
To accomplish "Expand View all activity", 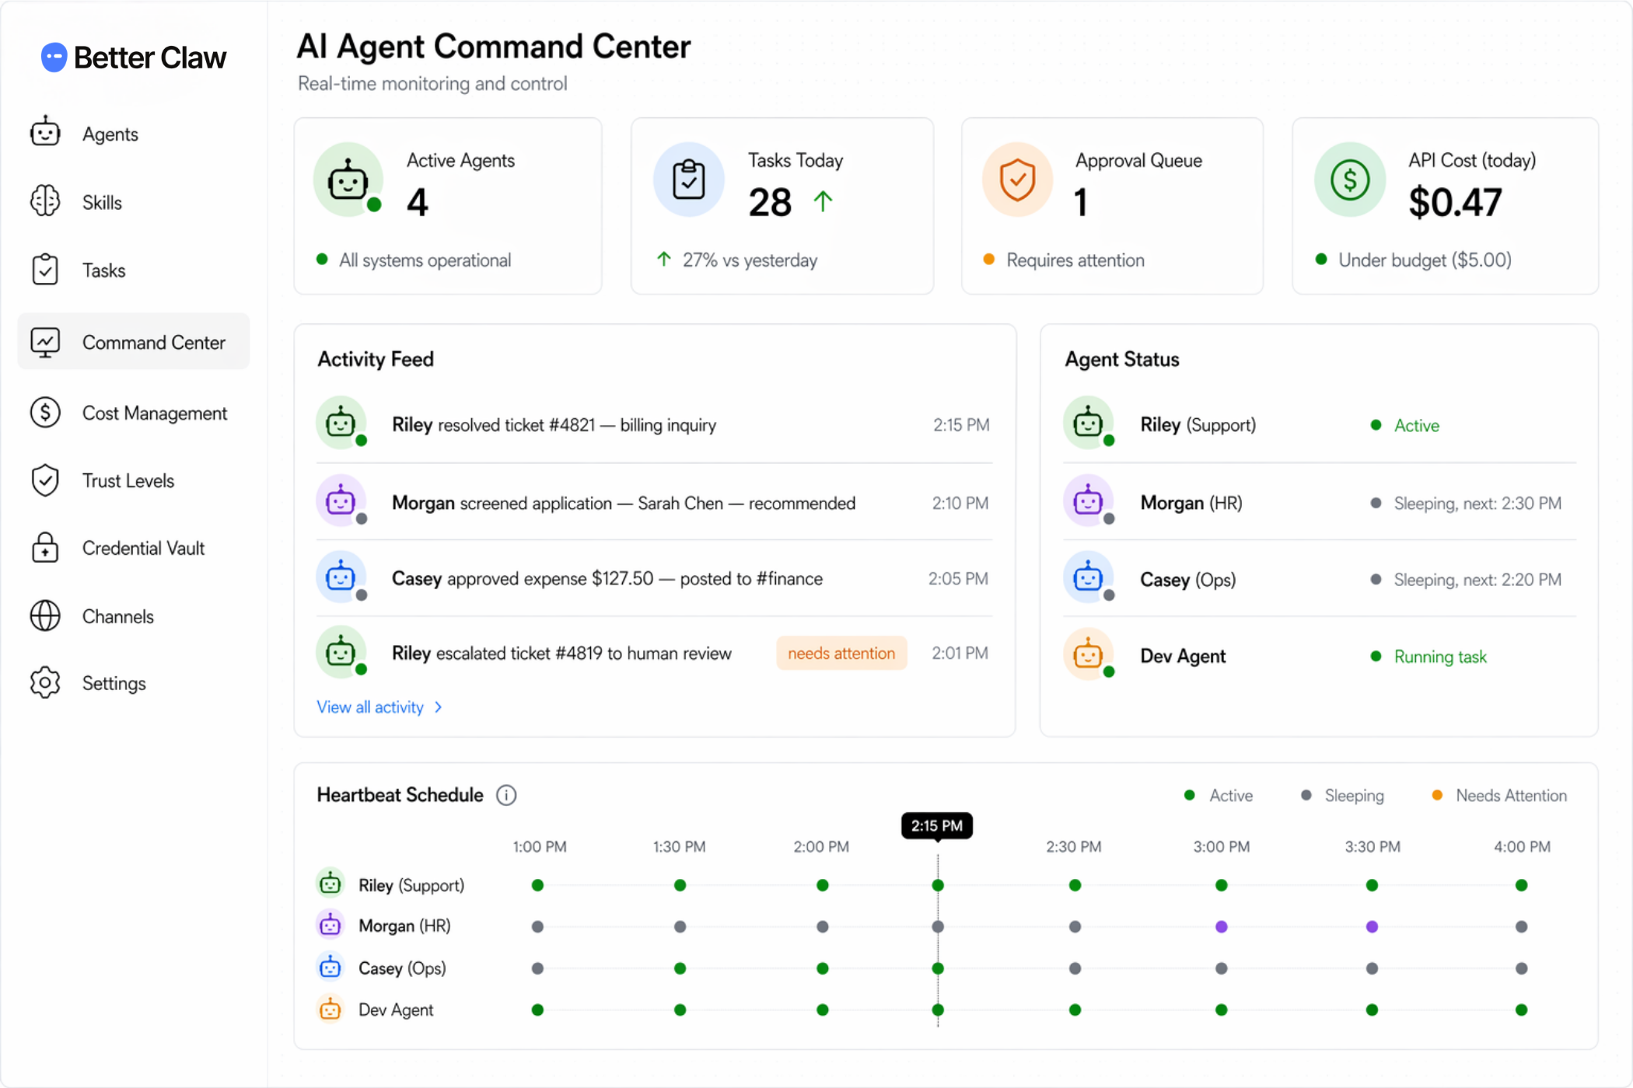I will [379, 707].
